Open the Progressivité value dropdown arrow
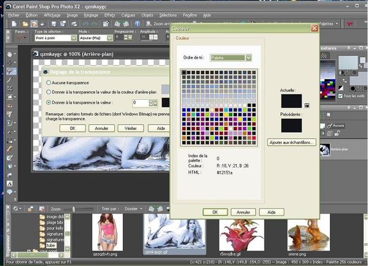 pyautogui.click(x=130, y=37)
